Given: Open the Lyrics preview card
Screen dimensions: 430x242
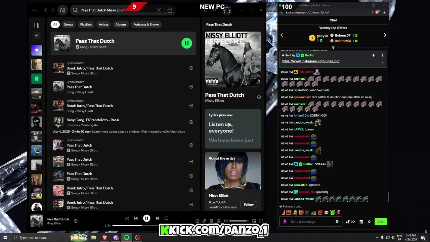Looking at the screenshot, I should (233, 129).
